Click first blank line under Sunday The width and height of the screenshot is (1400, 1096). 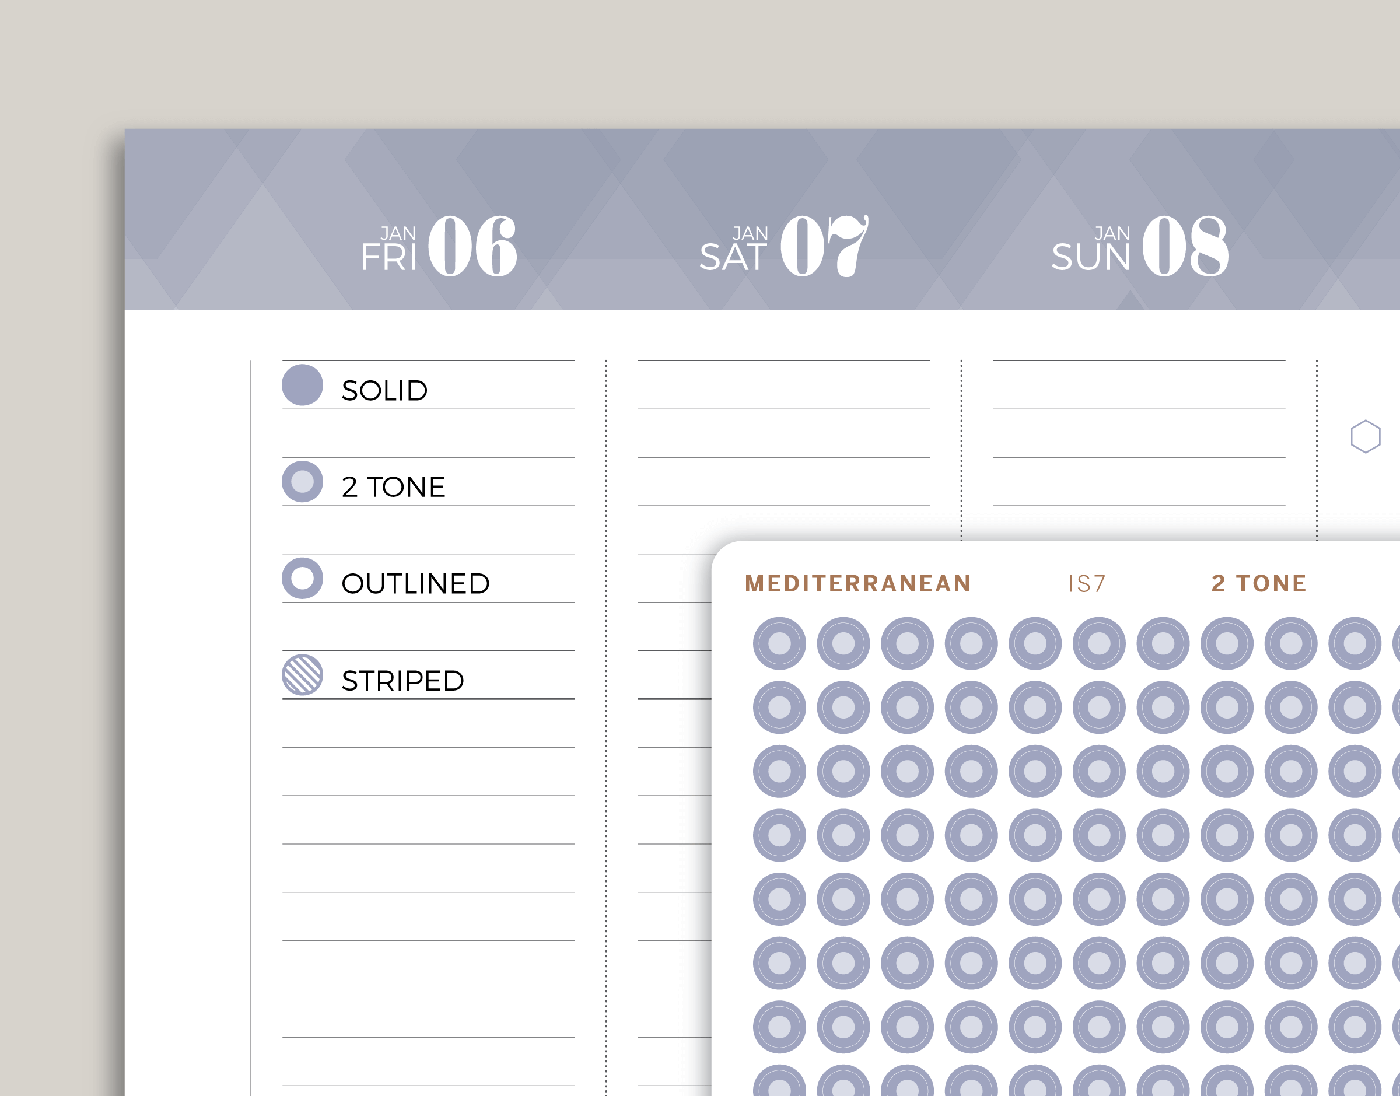1139,385
